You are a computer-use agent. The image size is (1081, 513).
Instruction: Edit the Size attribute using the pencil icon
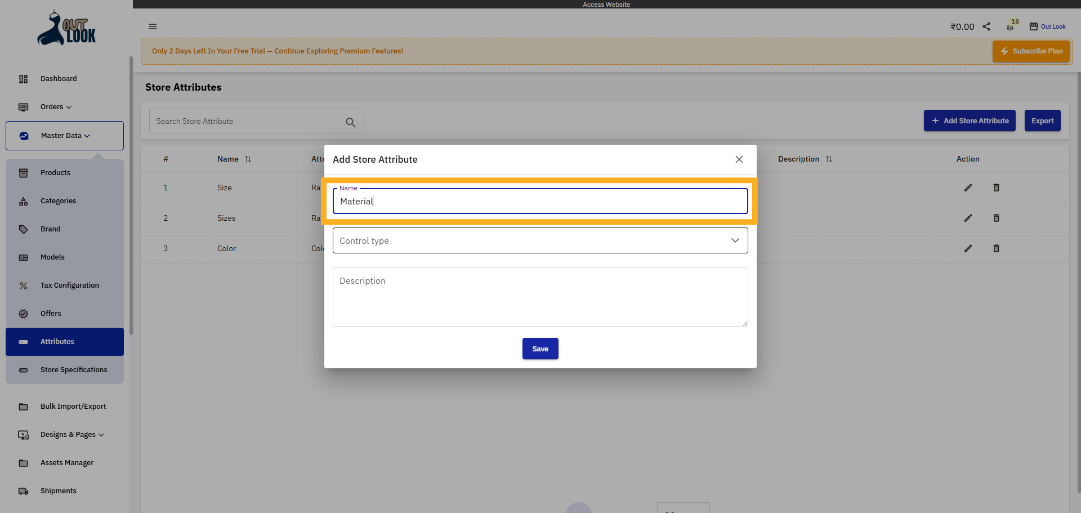(x=968, y=188)
